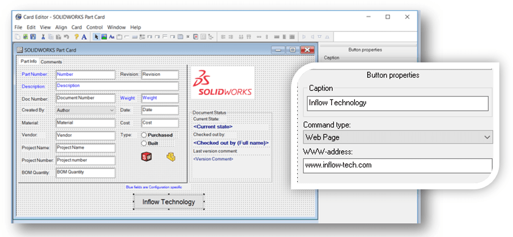Open the Align menu
513x237 pixels.
(x=61, y=27)
